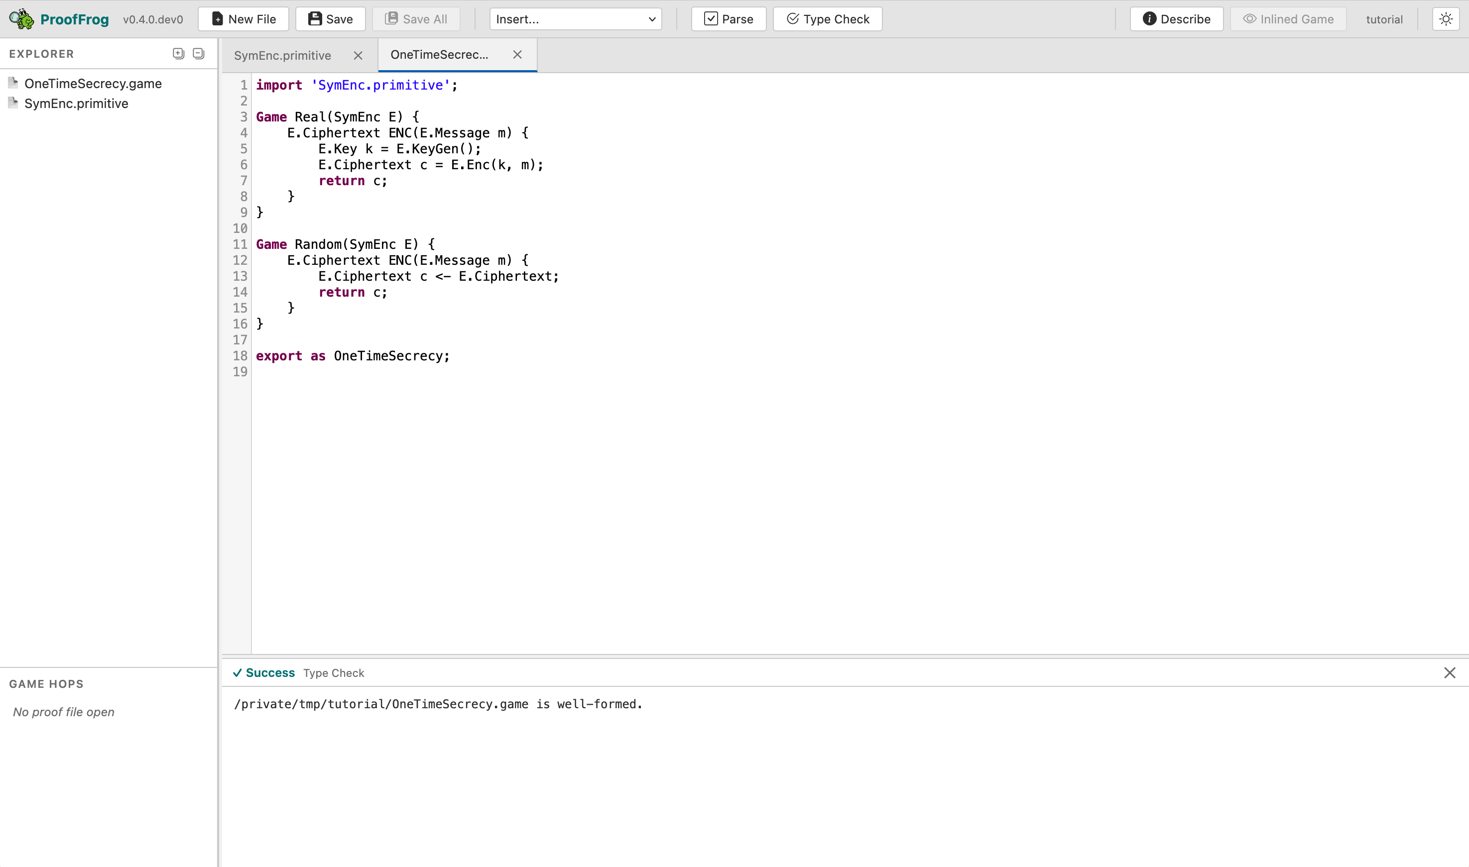Select the OneTimeSecrecy tab
Screen dimensions: 1469x867
pos(440,54)
